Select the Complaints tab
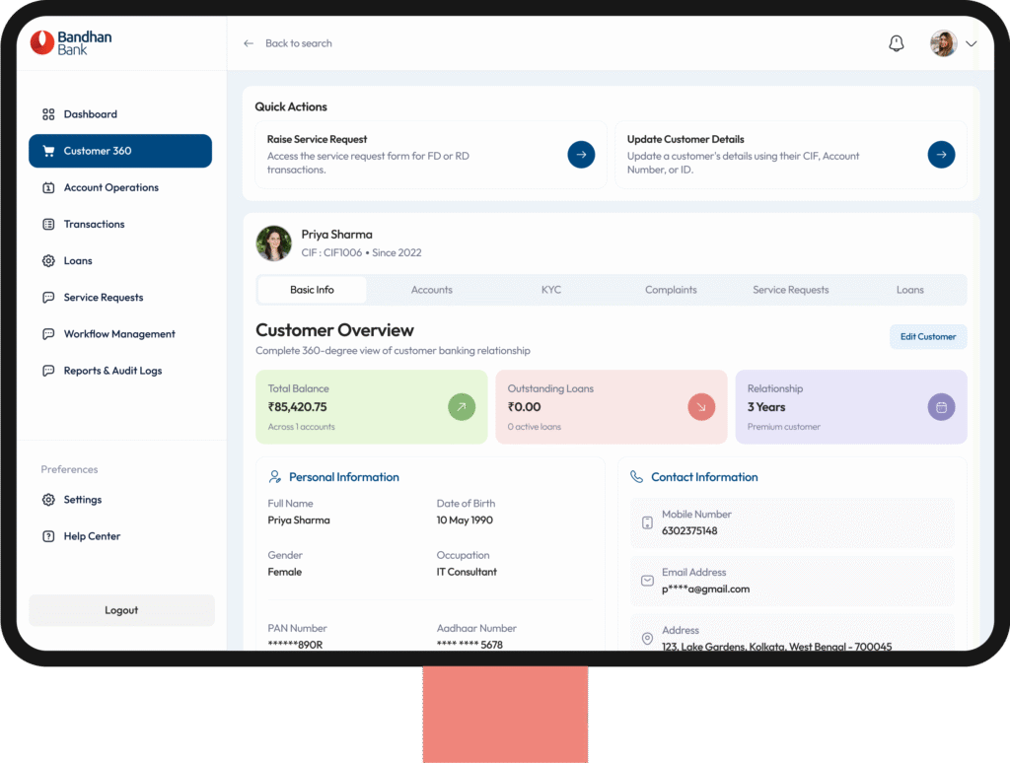1010x763 pixels. point(671,290)
